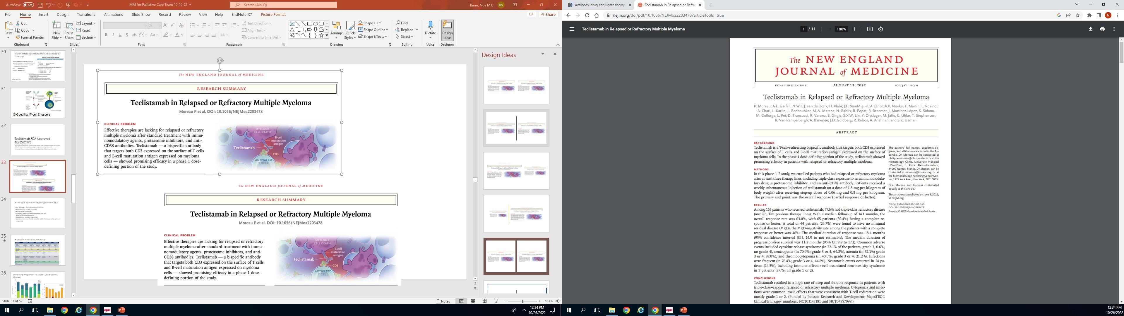Select slide 34 thumbnail

tap(37, 213)
